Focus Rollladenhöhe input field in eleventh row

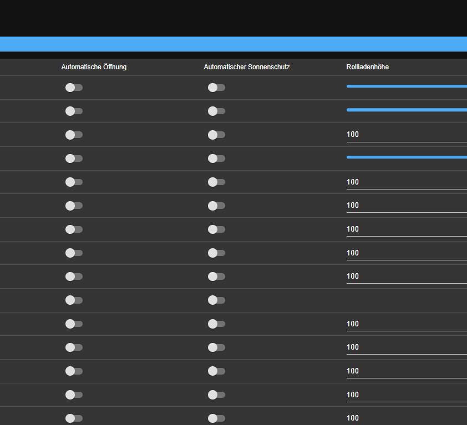407,324
